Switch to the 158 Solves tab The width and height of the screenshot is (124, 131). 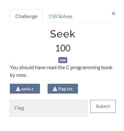point(60,16)
